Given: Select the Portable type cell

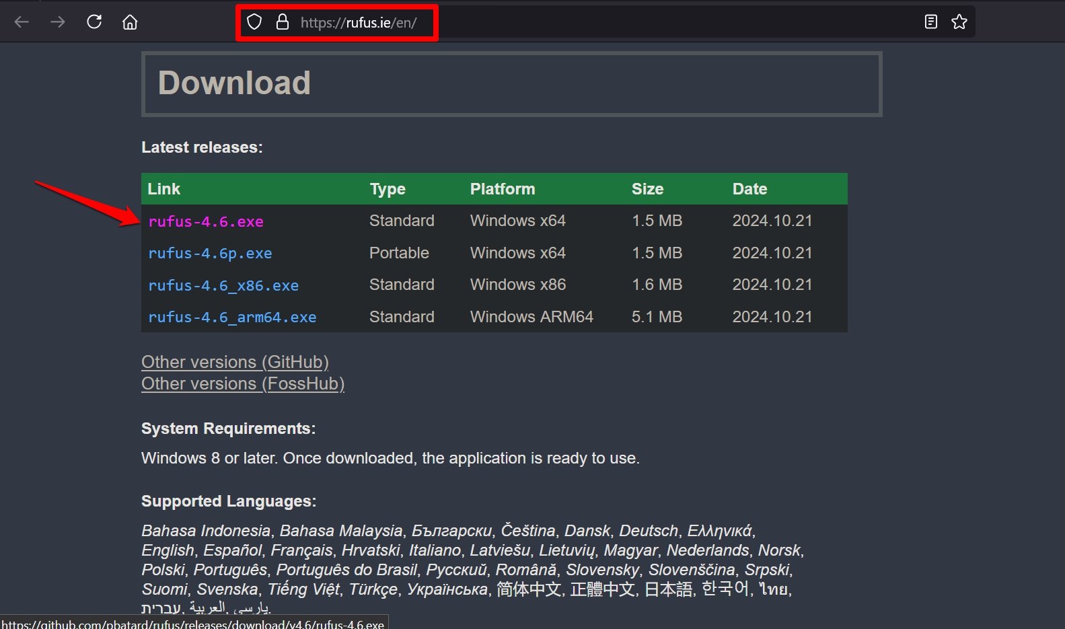Looking at the screenshot, I should (399, 253).
